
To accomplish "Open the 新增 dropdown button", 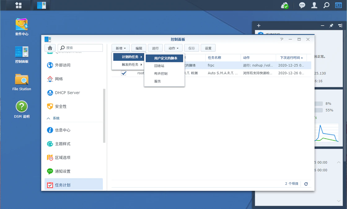I will (x=121, y=48).
